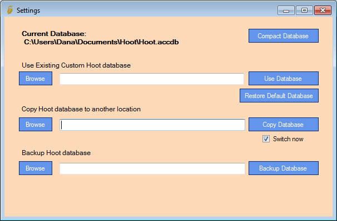The width and height of the screenshot is (337, 221).
Task: Close the Settings window
Action: coord(323,11)
